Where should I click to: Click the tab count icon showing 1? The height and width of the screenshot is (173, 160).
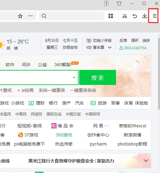pyautogui.click(x=106, y=3)
